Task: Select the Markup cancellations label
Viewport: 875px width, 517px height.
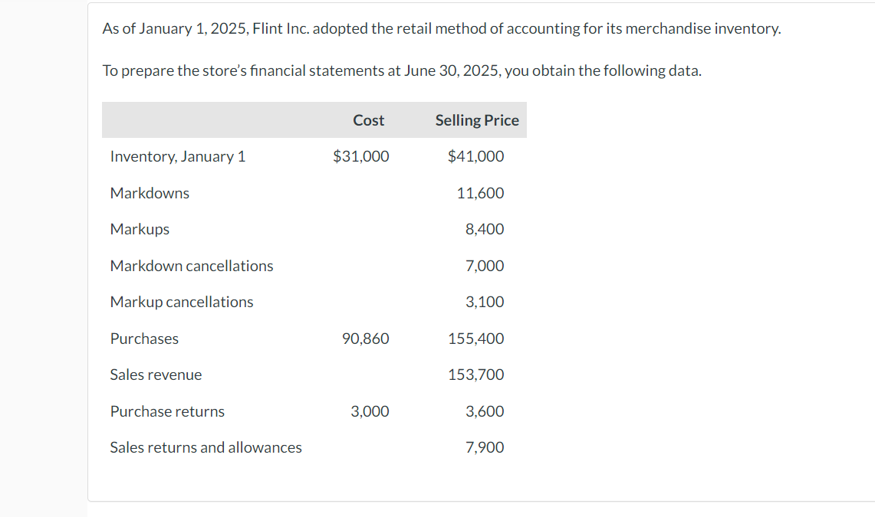Action: 181,302
